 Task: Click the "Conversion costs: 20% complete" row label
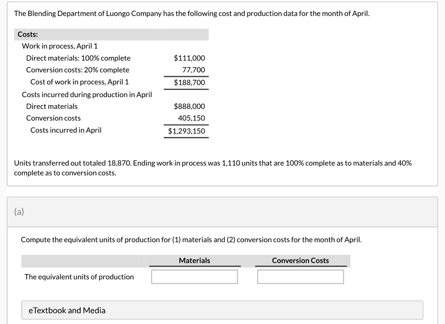pos(78,70)
